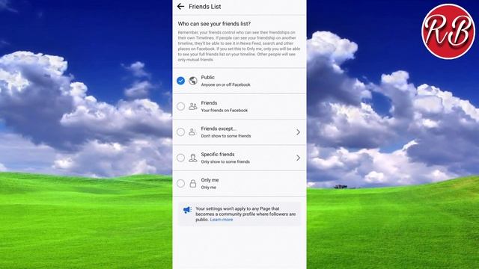Click the megaphone icon in the notice
Screen dimensions: 479x269
coord(187,210)
